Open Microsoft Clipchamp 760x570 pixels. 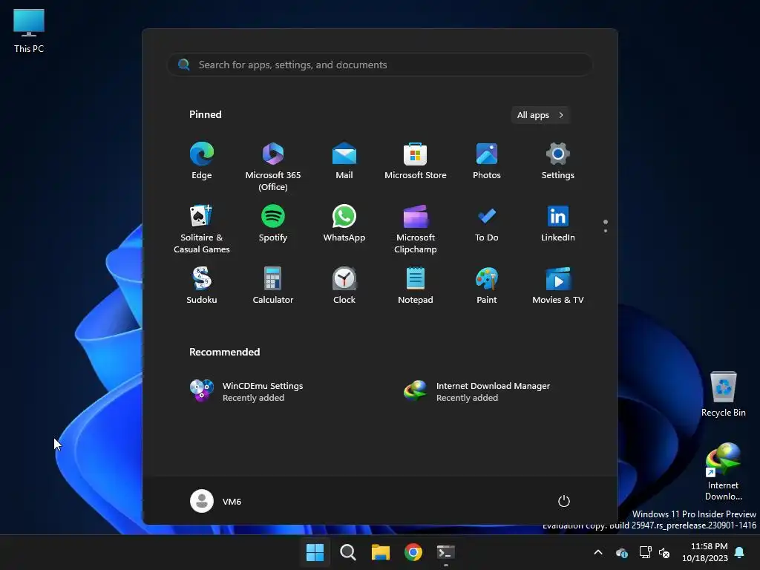point(416,229)
